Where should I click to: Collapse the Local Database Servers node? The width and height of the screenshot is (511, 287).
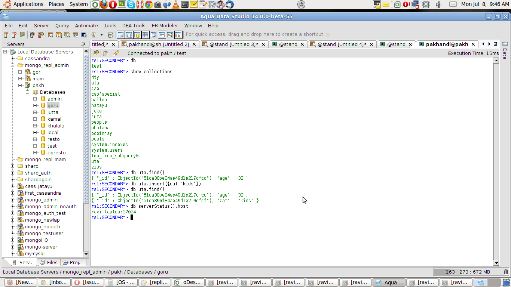6,52
